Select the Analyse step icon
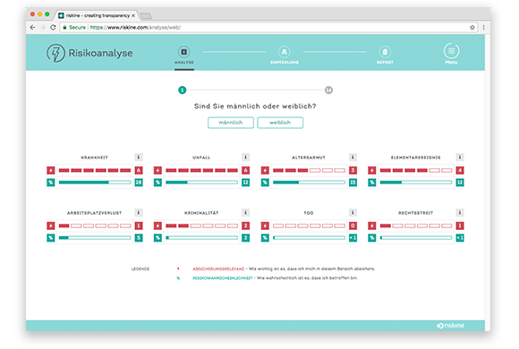This screenshot has height=349, width=519. [x=184, y=52]
